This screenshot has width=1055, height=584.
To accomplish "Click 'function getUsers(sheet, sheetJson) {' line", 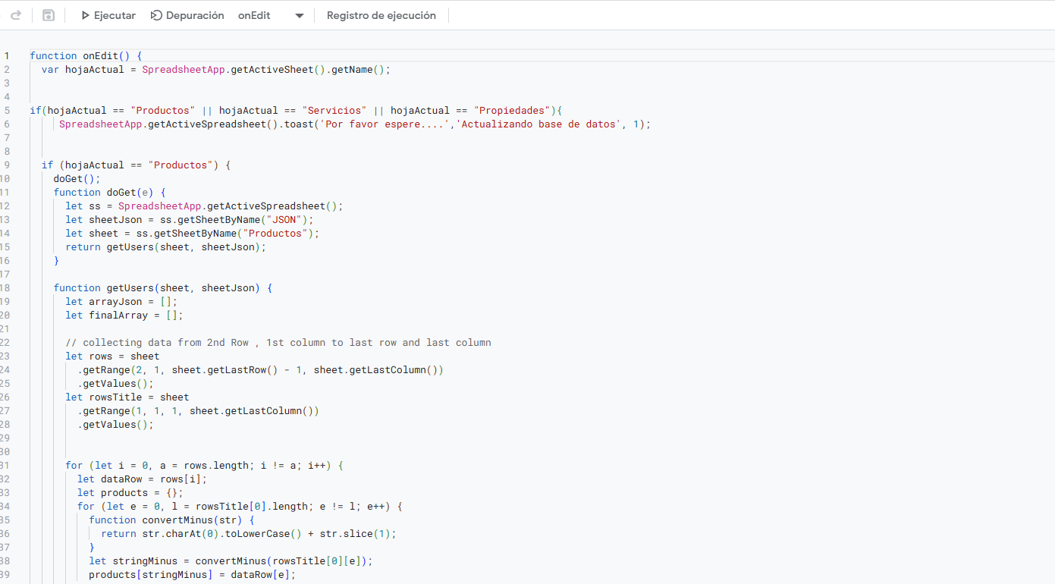I will click(x=162, y=288).
